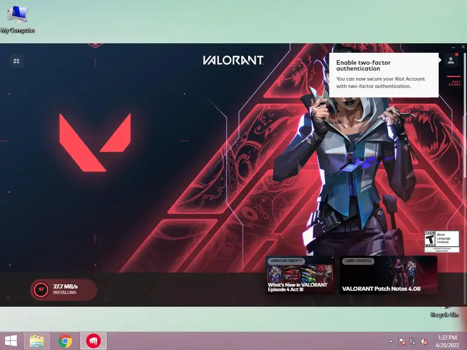
Task: Show hidden system tray icons arrow
Action: pyautogui.click(x=391, y=341)
